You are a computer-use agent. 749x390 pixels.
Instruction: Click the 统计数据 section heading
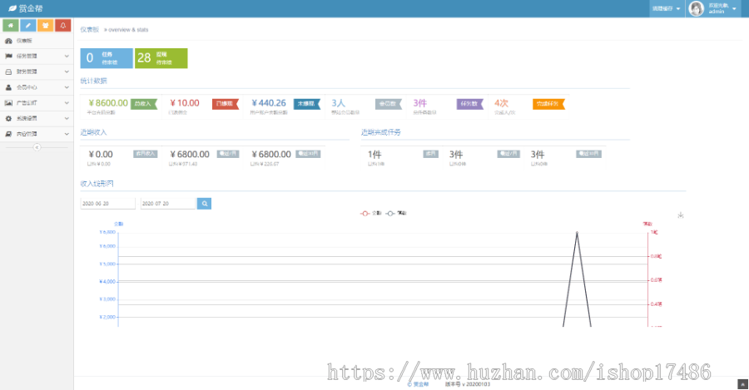[93, 81]
